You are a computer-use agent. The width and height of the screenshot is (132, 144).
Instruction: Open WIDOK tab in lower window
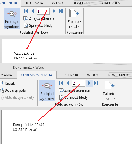[x=93, y=75]
